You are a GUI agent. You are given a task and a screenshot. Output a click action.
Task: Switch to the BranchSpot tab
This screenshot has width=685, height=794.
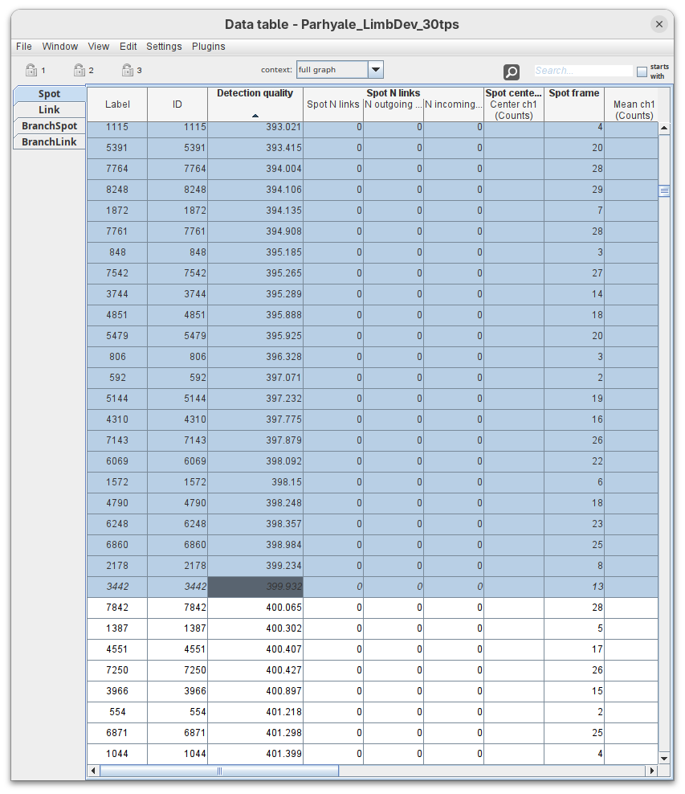click(49, 125)
